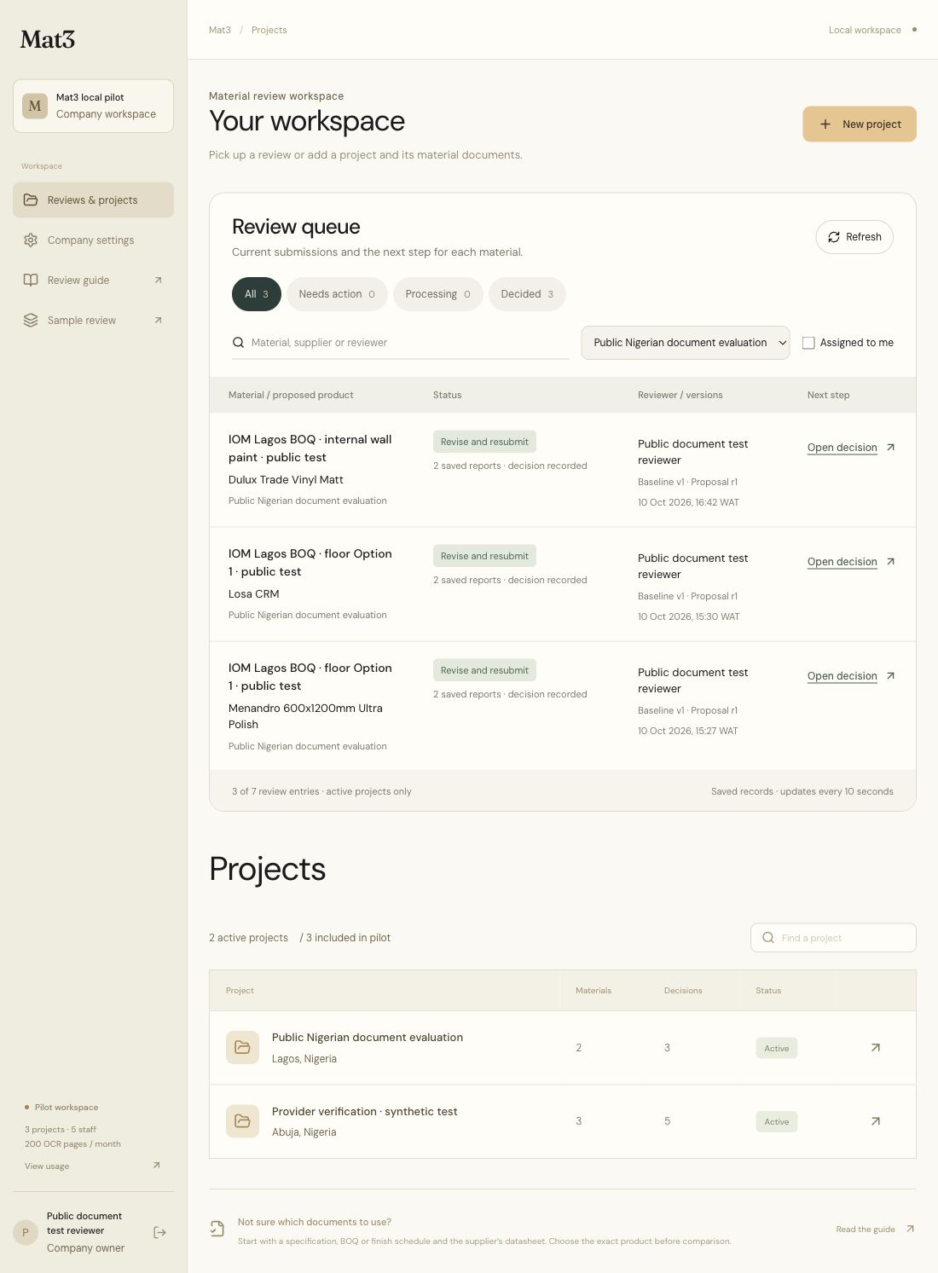This screenshot has height=1273, width=938.
Task: Click 10 Oct 2026, 16:42 WAT timestamp
Action: click(x=688, y=502)
